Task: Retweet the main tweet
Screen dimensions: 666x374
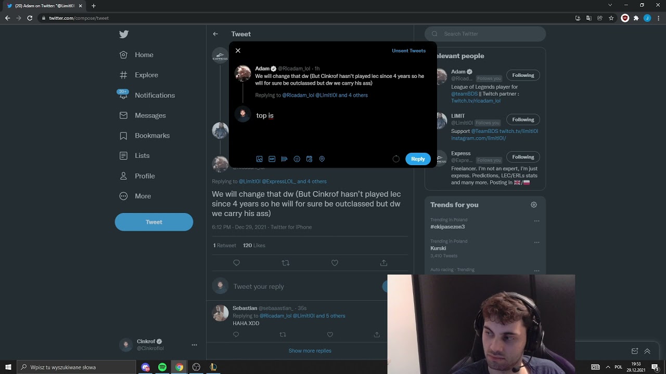Action: click(x=285, y=263)
